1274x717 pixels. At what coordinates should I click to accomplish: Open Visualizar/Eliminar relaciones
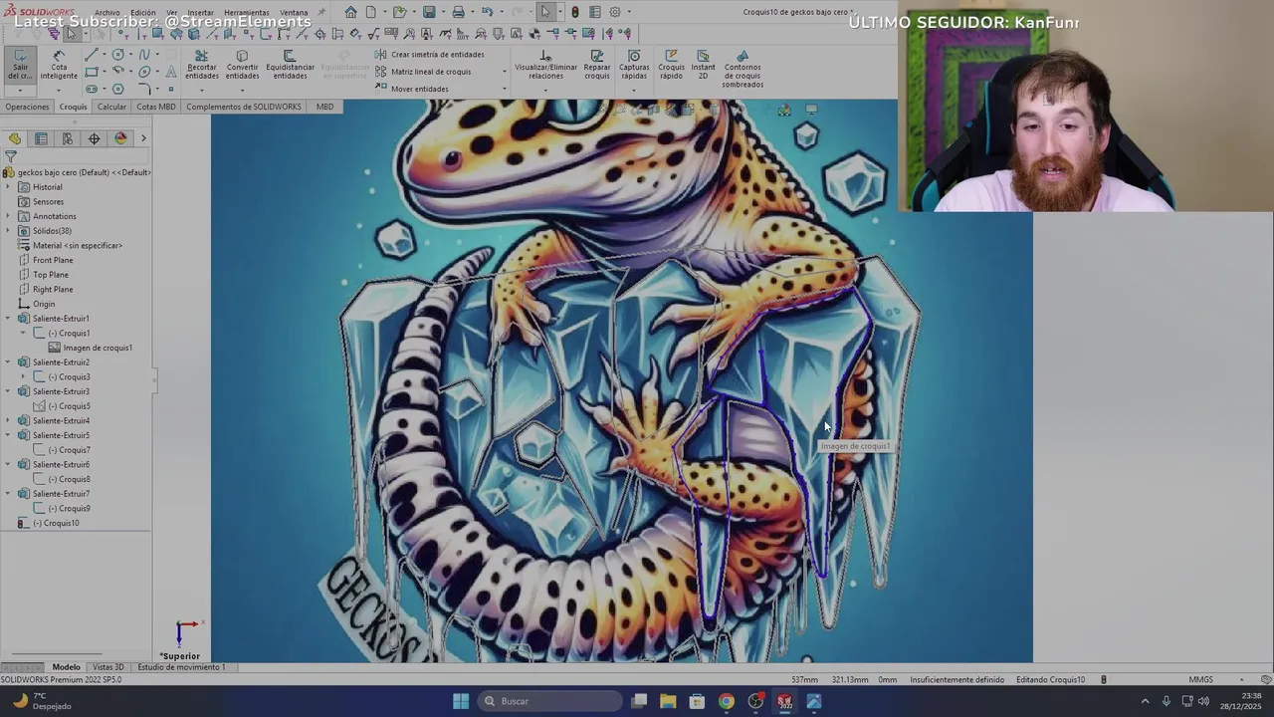(545, 66)
